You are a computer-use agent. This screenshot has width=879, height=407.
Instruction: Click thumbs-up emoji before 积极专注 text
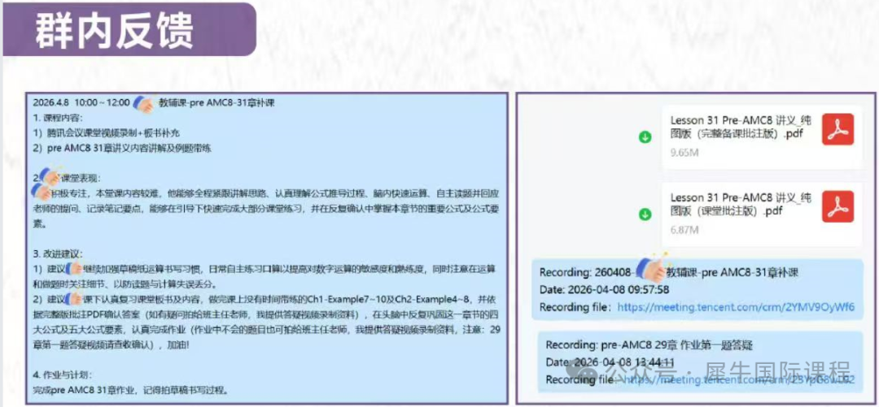(x=42, y=192)
